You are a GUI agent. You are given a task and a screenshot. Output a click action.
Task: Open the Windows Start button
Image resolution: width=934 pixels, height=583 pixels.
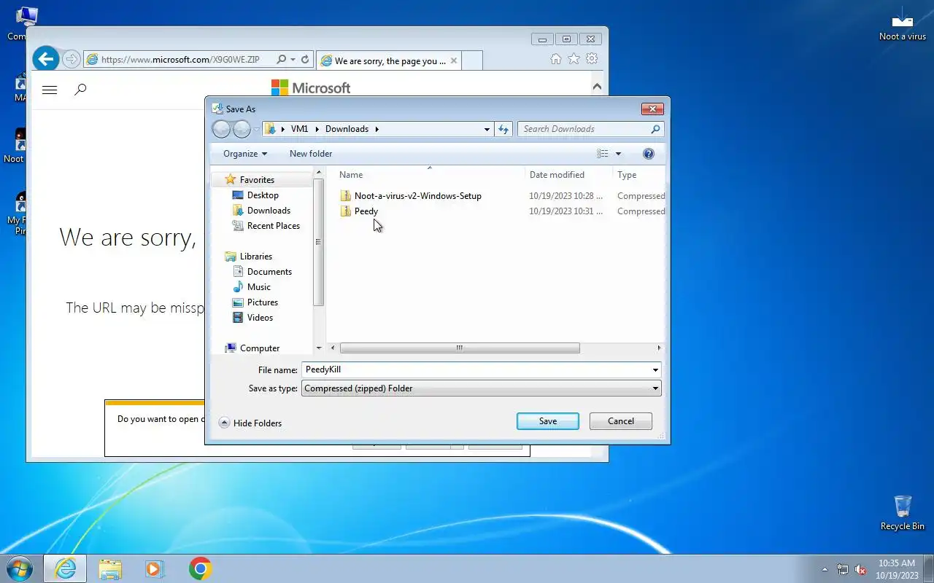pyautogui.click(x=19, y=568)
